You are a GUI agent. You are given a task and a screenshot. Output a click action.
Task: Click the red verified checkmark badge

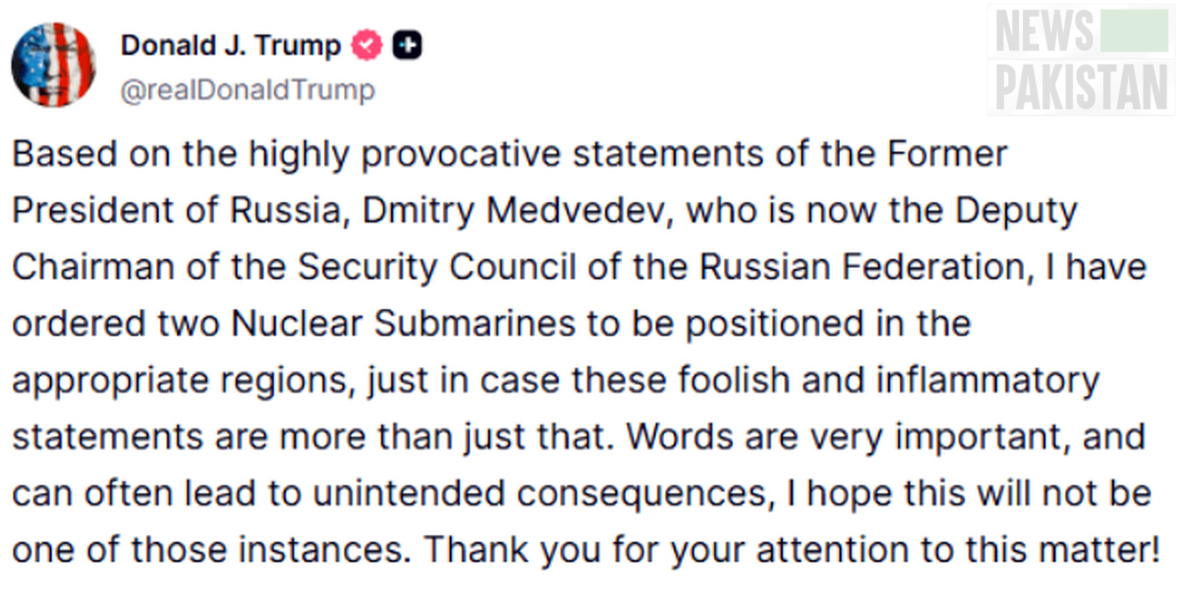coord(367,45)
